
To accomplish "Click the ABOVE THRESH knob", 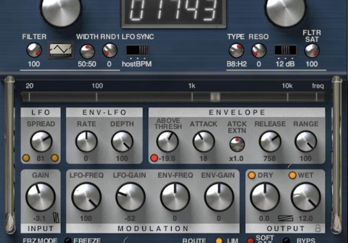I will [x=167, y=141].
